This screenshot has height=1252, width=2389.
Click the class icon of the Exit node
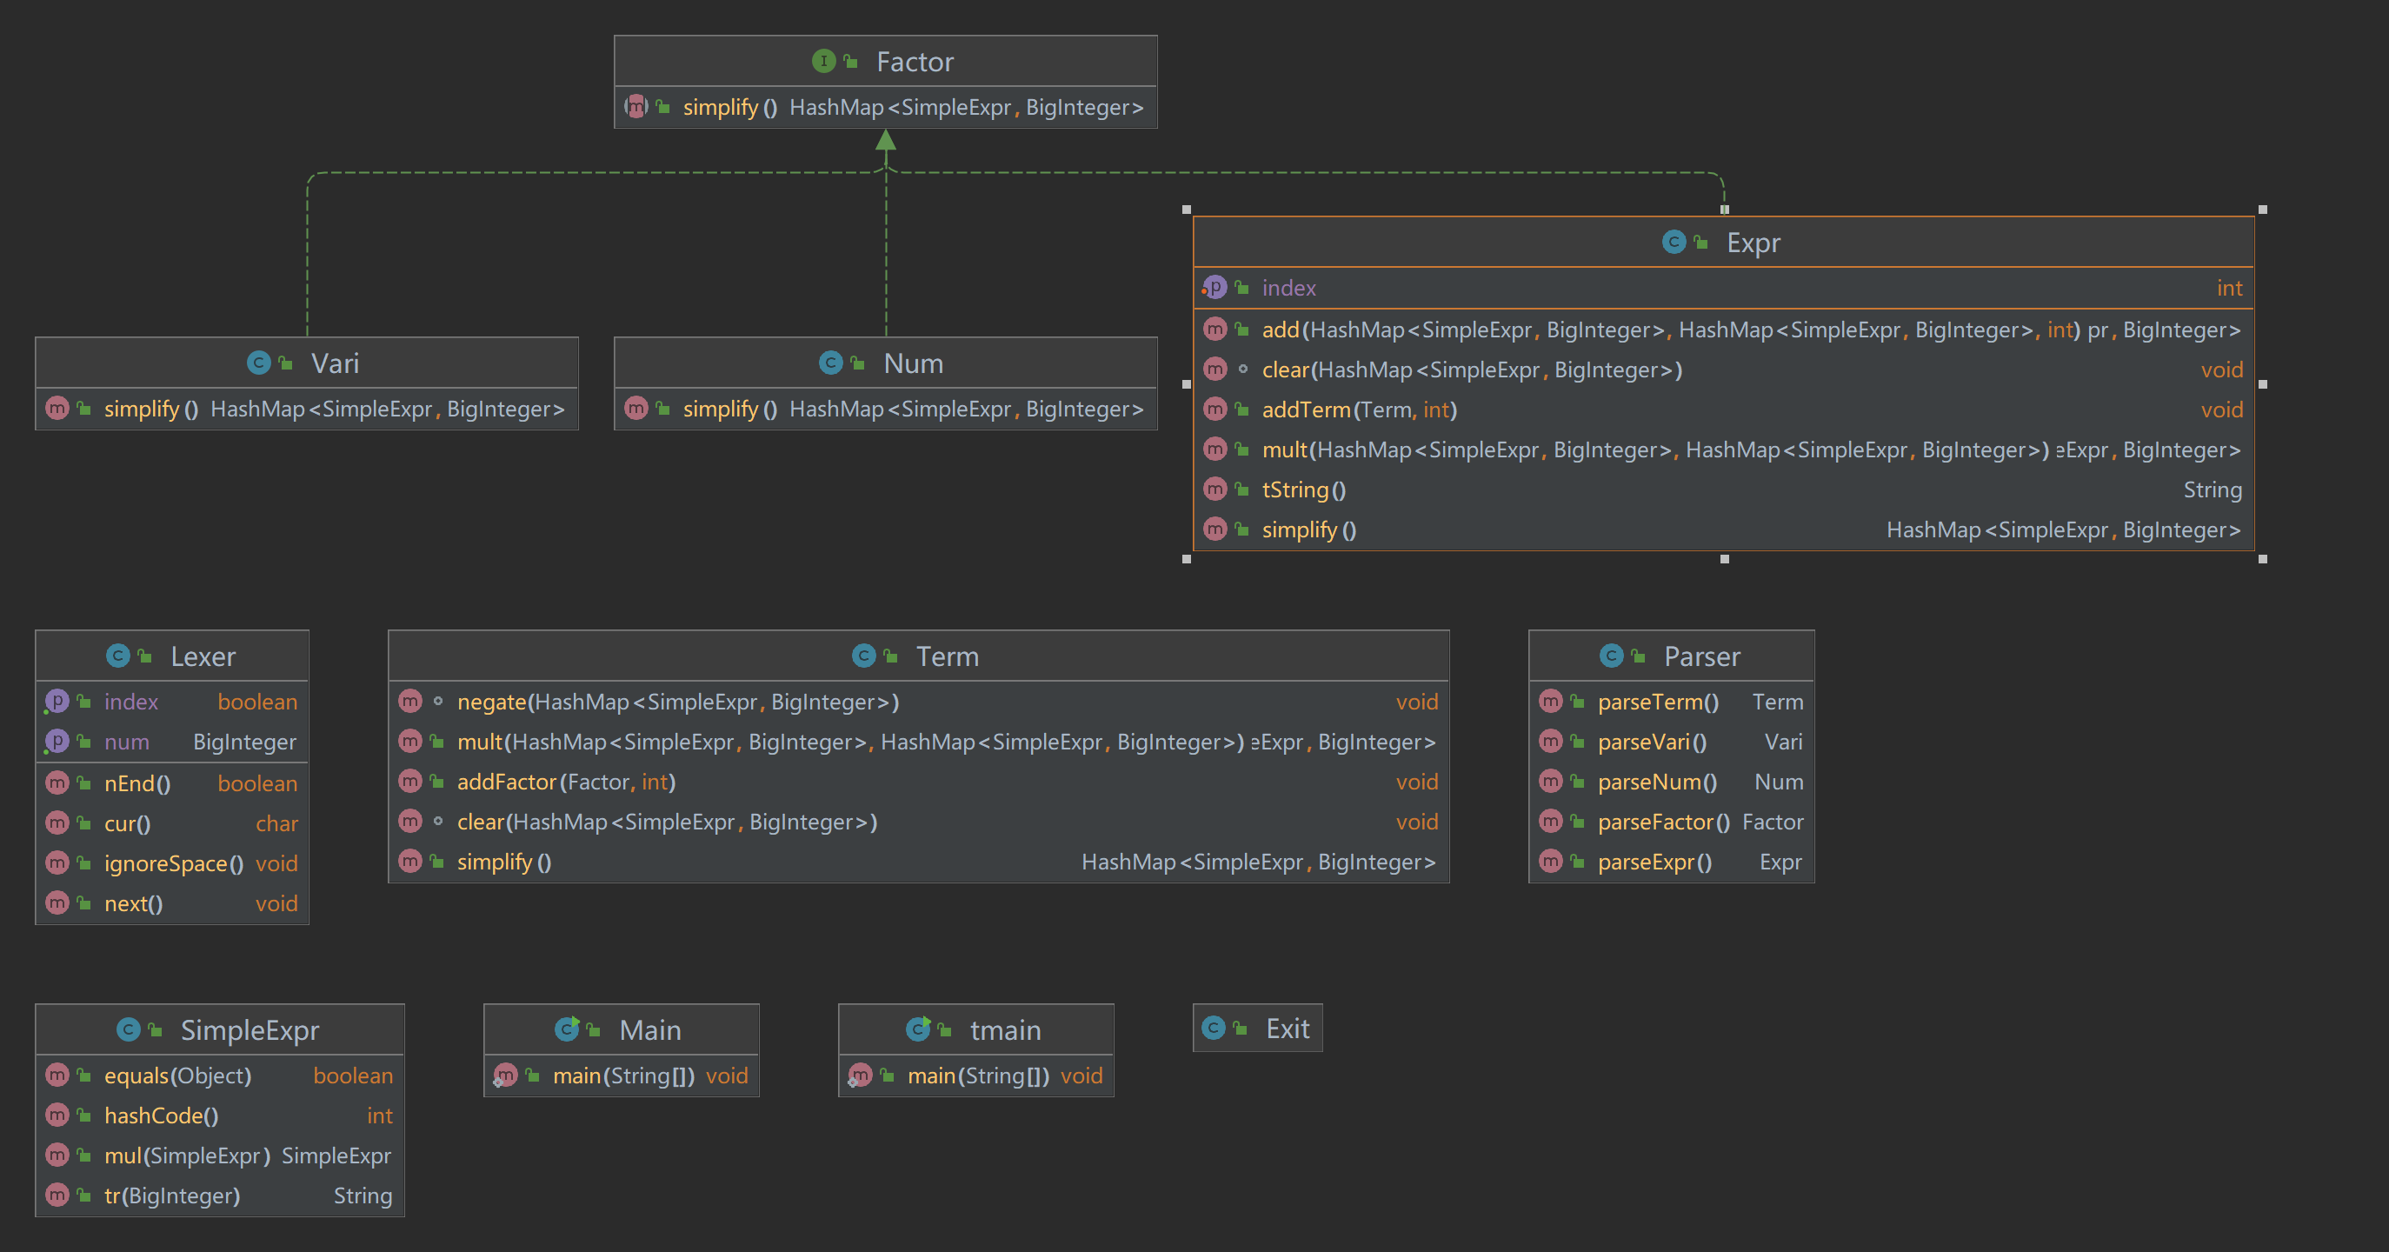click(1213, 1028)
